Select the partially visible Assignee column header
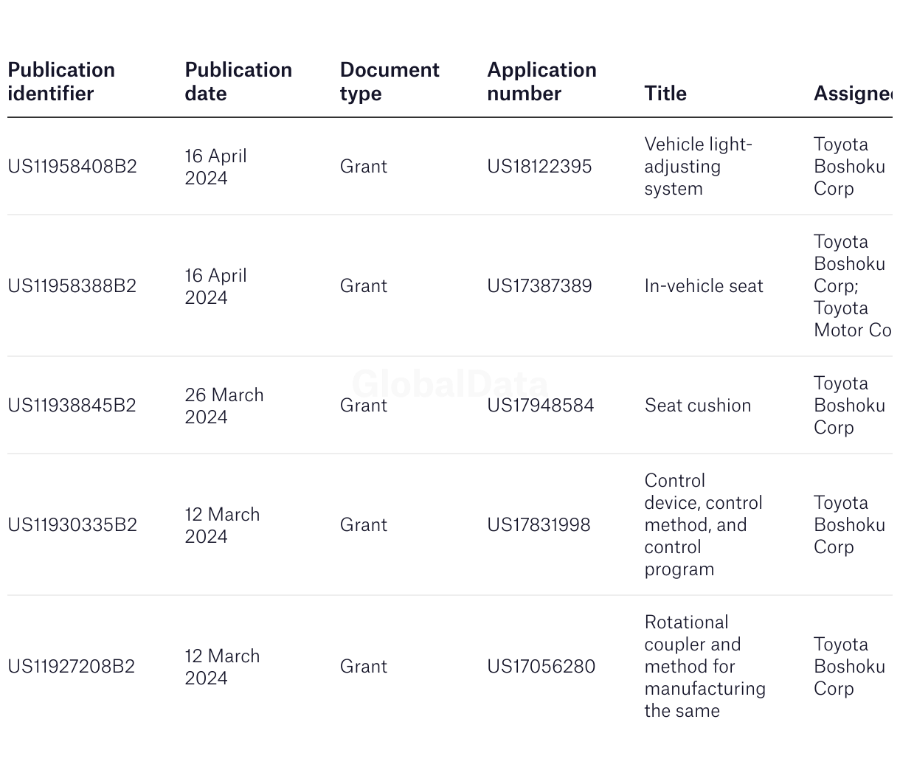Viewport: 900px width, 767px height. coord(853,93)
